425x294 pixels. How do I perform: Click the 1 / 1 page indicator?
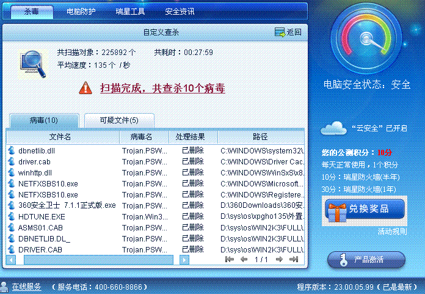(261, 260)
